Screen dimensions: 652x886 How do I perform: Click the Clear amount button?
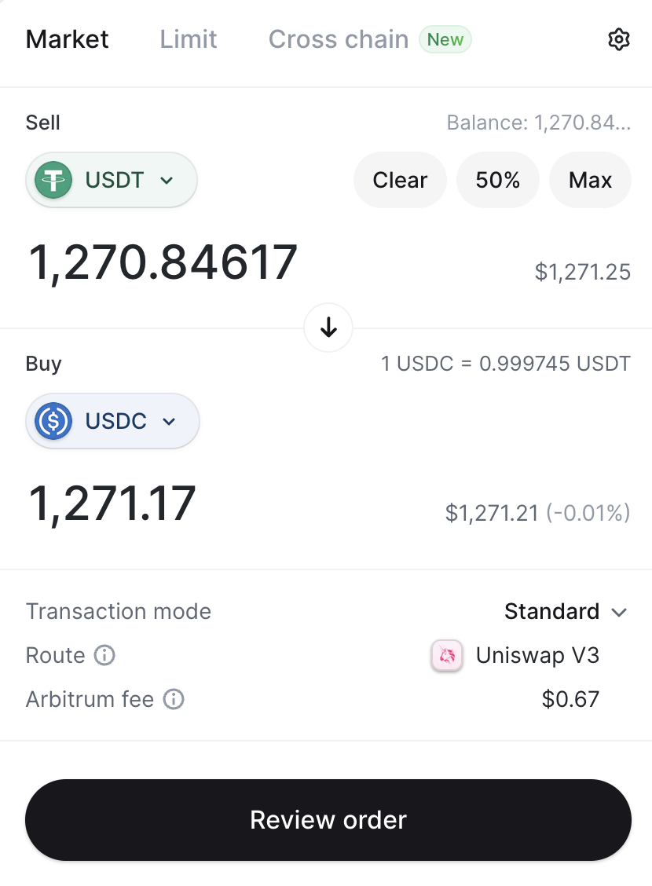click(x=400, y=180)
